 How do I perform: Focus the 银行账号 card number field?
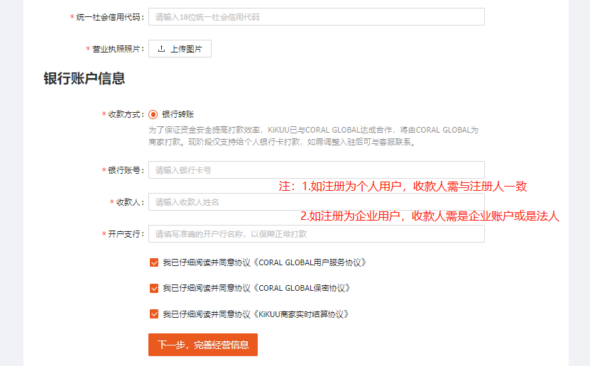pyautogui.click(x=317, y=170)
